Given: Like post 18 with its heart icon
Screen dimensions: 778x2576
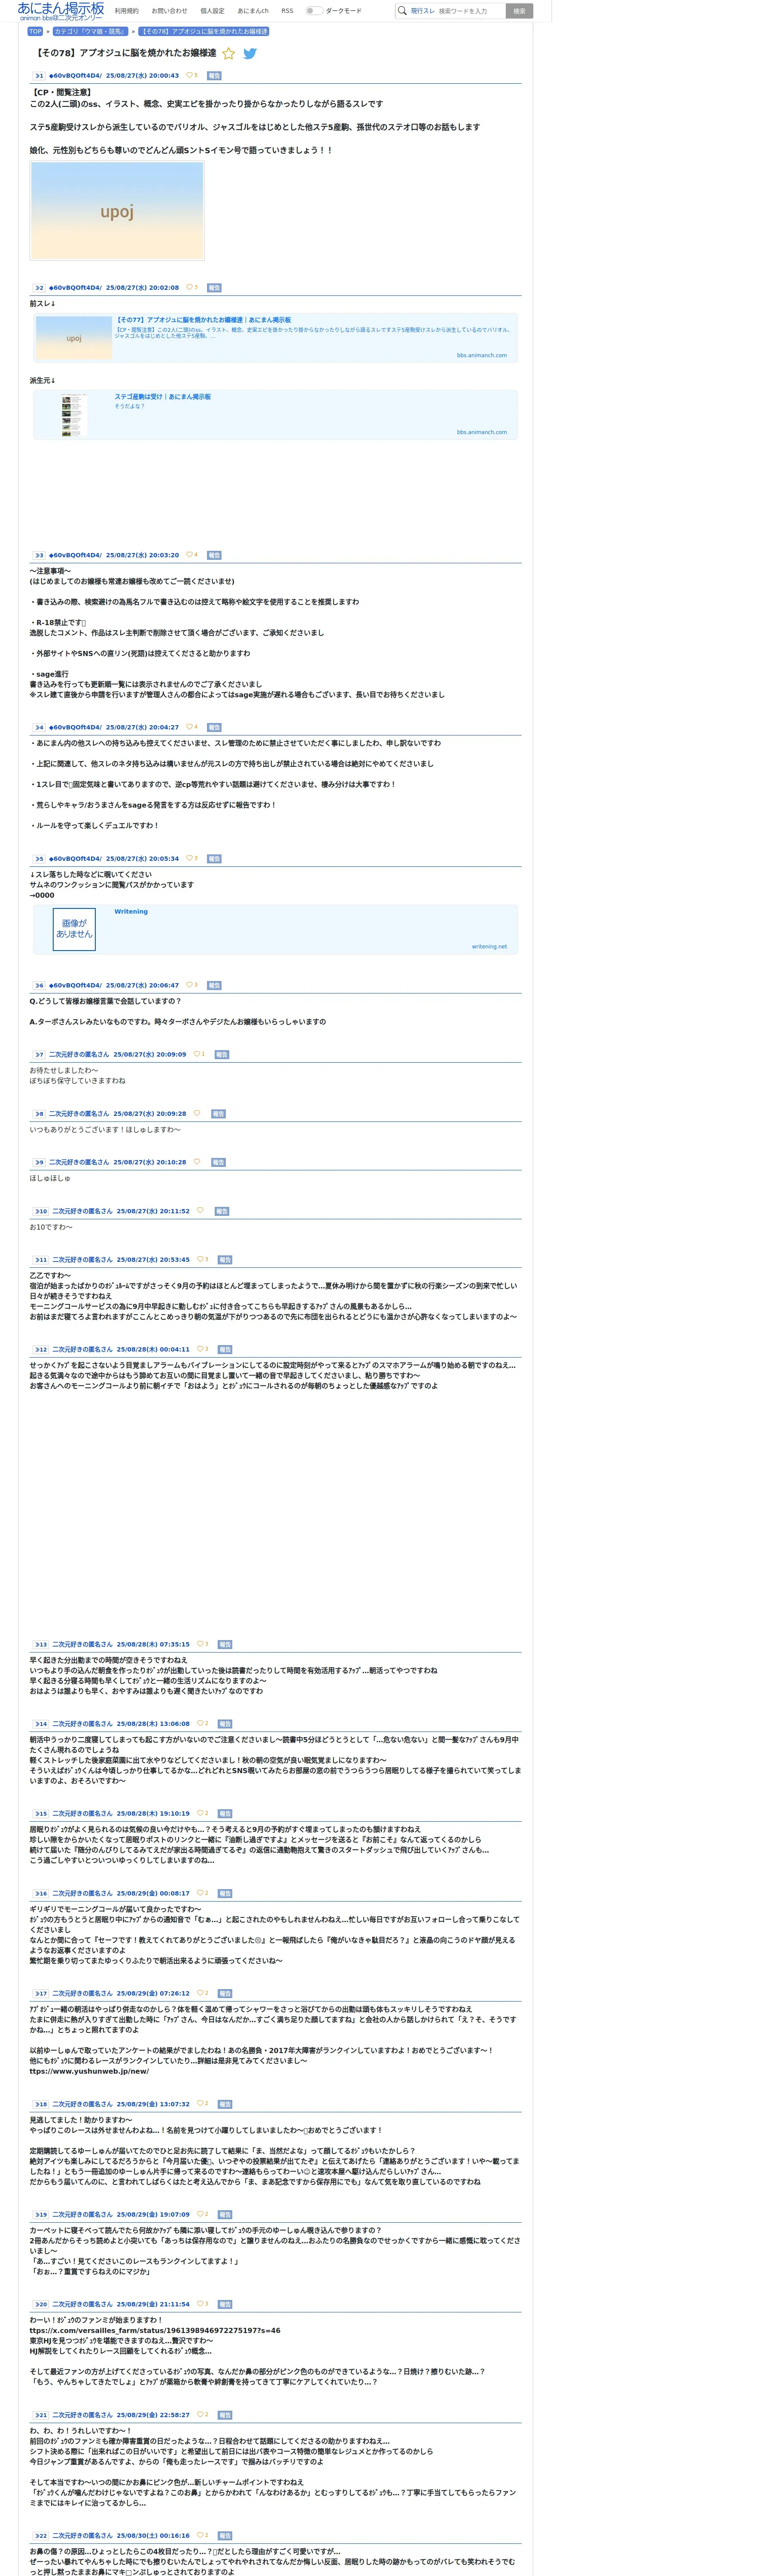Looking at the screenshot, I should tap(200, 2104).
